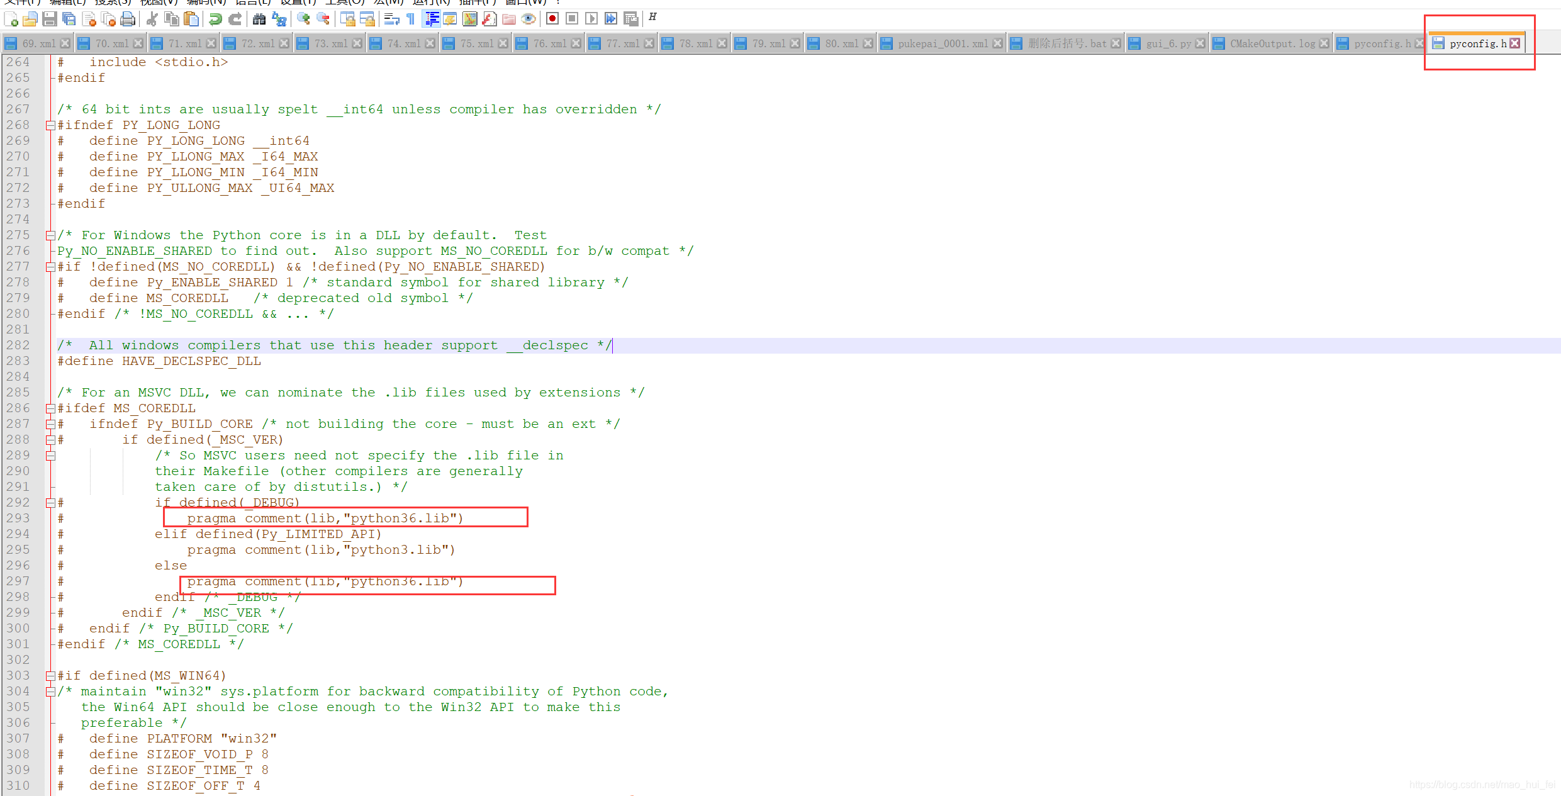This screenshot has height=796, width=1561.
Task: Toggle the indent guide button
Action: click(432, 19)
